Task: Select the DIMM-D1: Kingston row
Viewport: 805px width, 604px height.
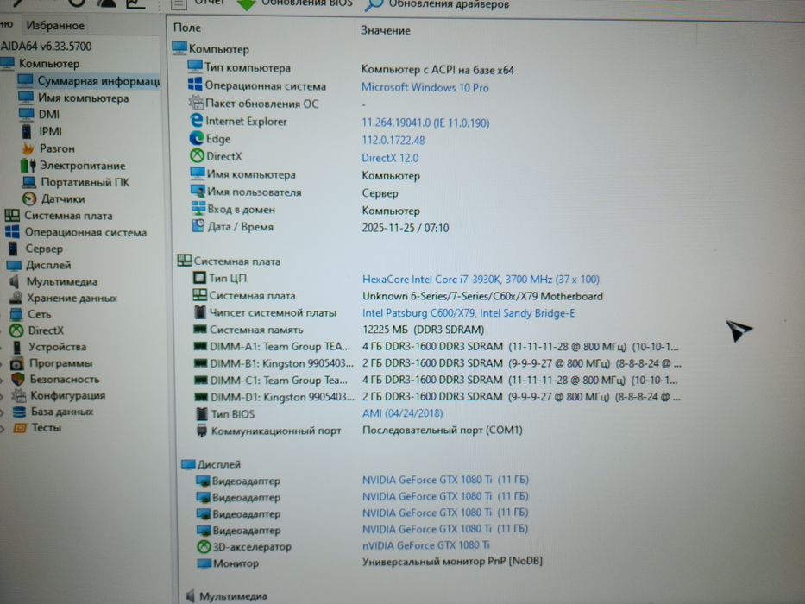Action: [437, 397]
